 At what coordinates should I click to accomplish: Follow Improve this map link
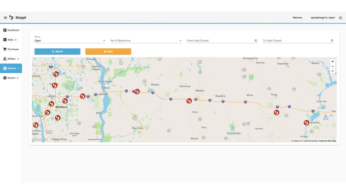point(328,141)
